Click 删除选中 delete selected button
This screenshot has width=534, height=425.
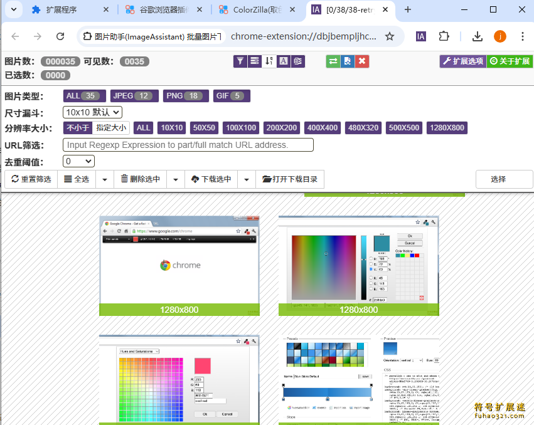coord(141,179)
